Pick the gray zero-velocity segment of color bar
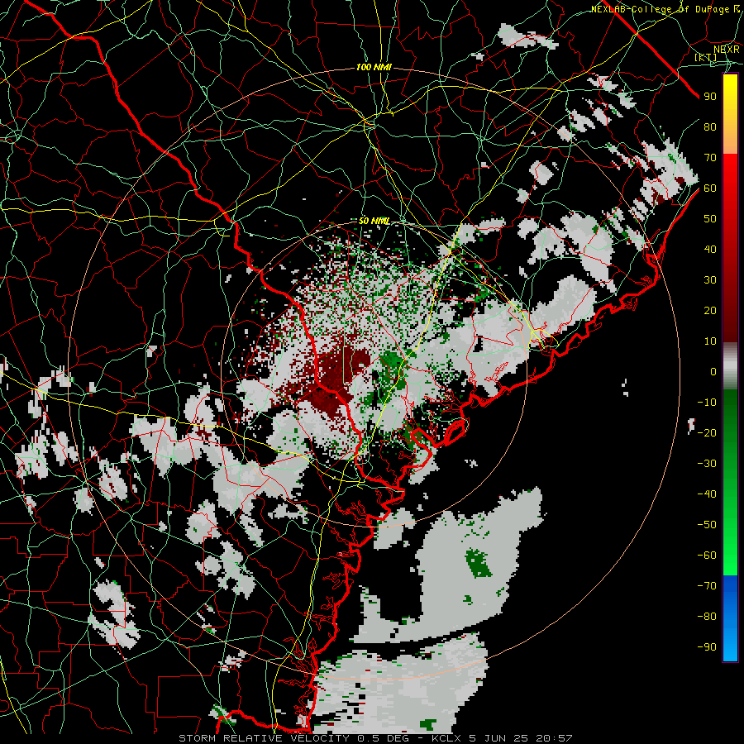 click(x=730, y=366)
